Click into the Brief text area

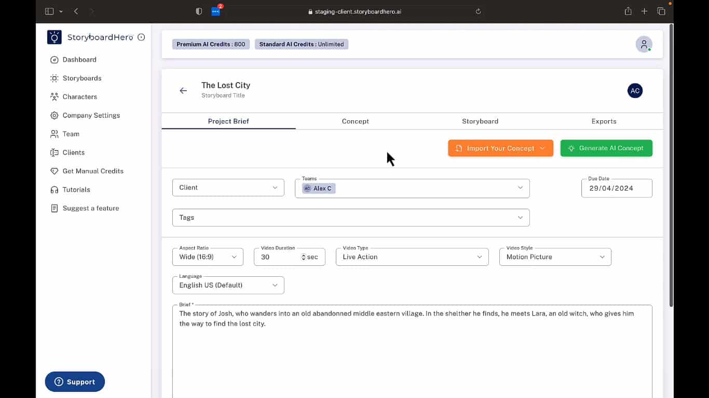[412, 351]
